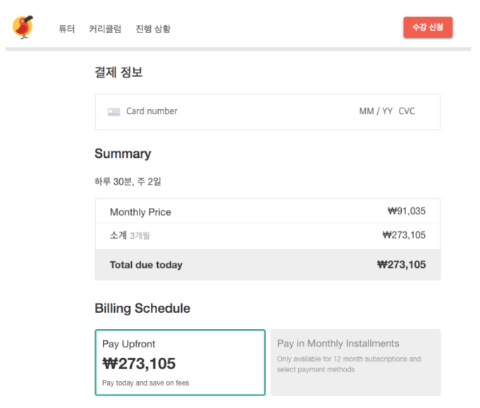Choose Pay in Monthly Installments option
480x408 pixels.
pos(355,362)
